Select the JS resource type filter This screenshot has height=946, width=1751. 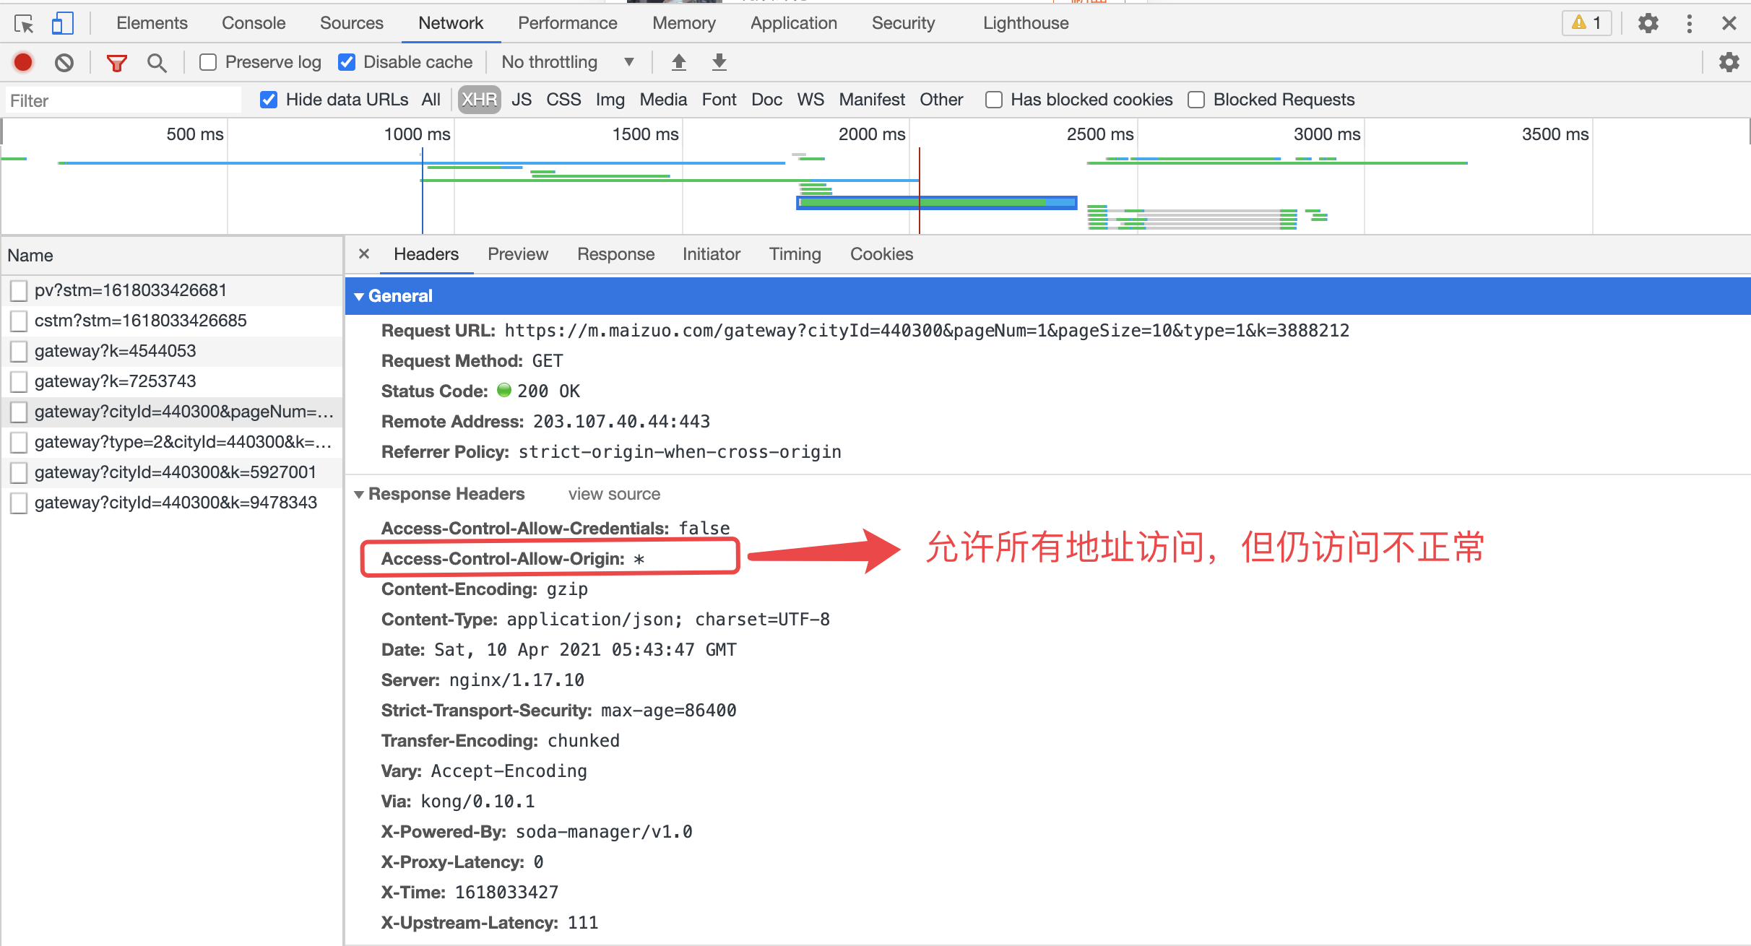(x=521, y=100)
